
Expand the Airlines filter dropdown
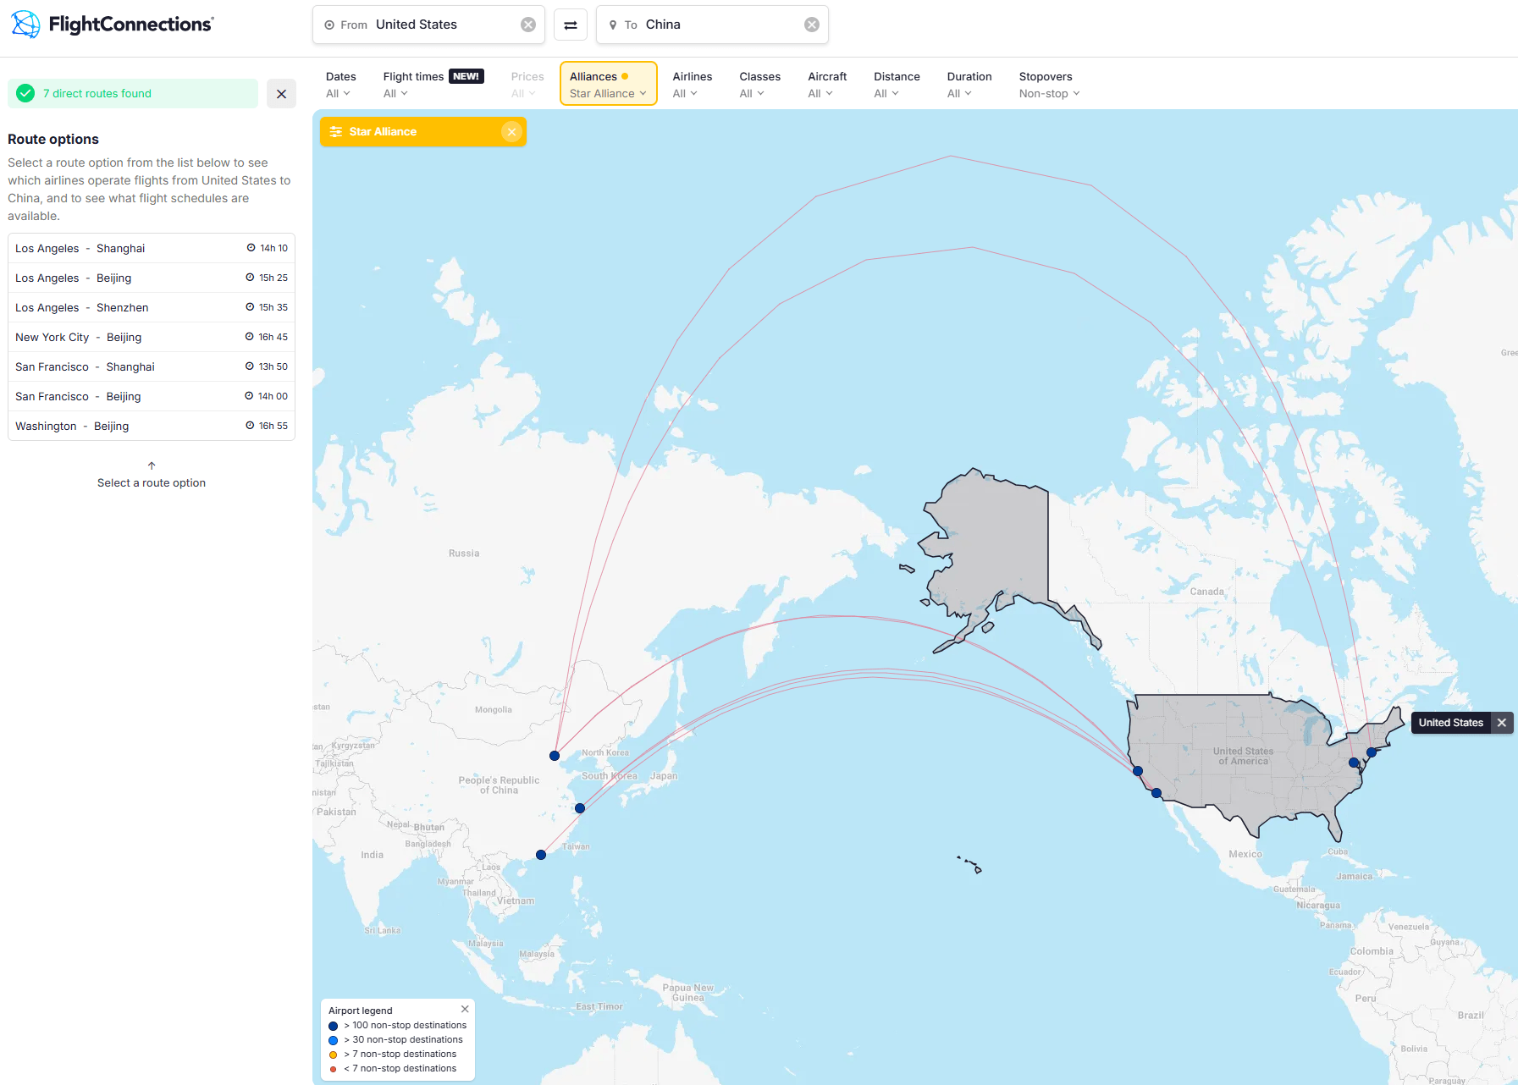coord(692,85)
